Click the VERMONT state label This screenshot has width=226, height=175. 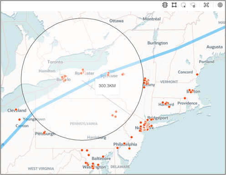pos(169,82)
